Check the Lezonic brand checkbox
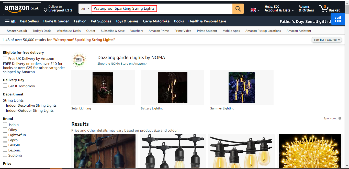The image size is (349, 169). pyautogui.click(x=5, y=150)
